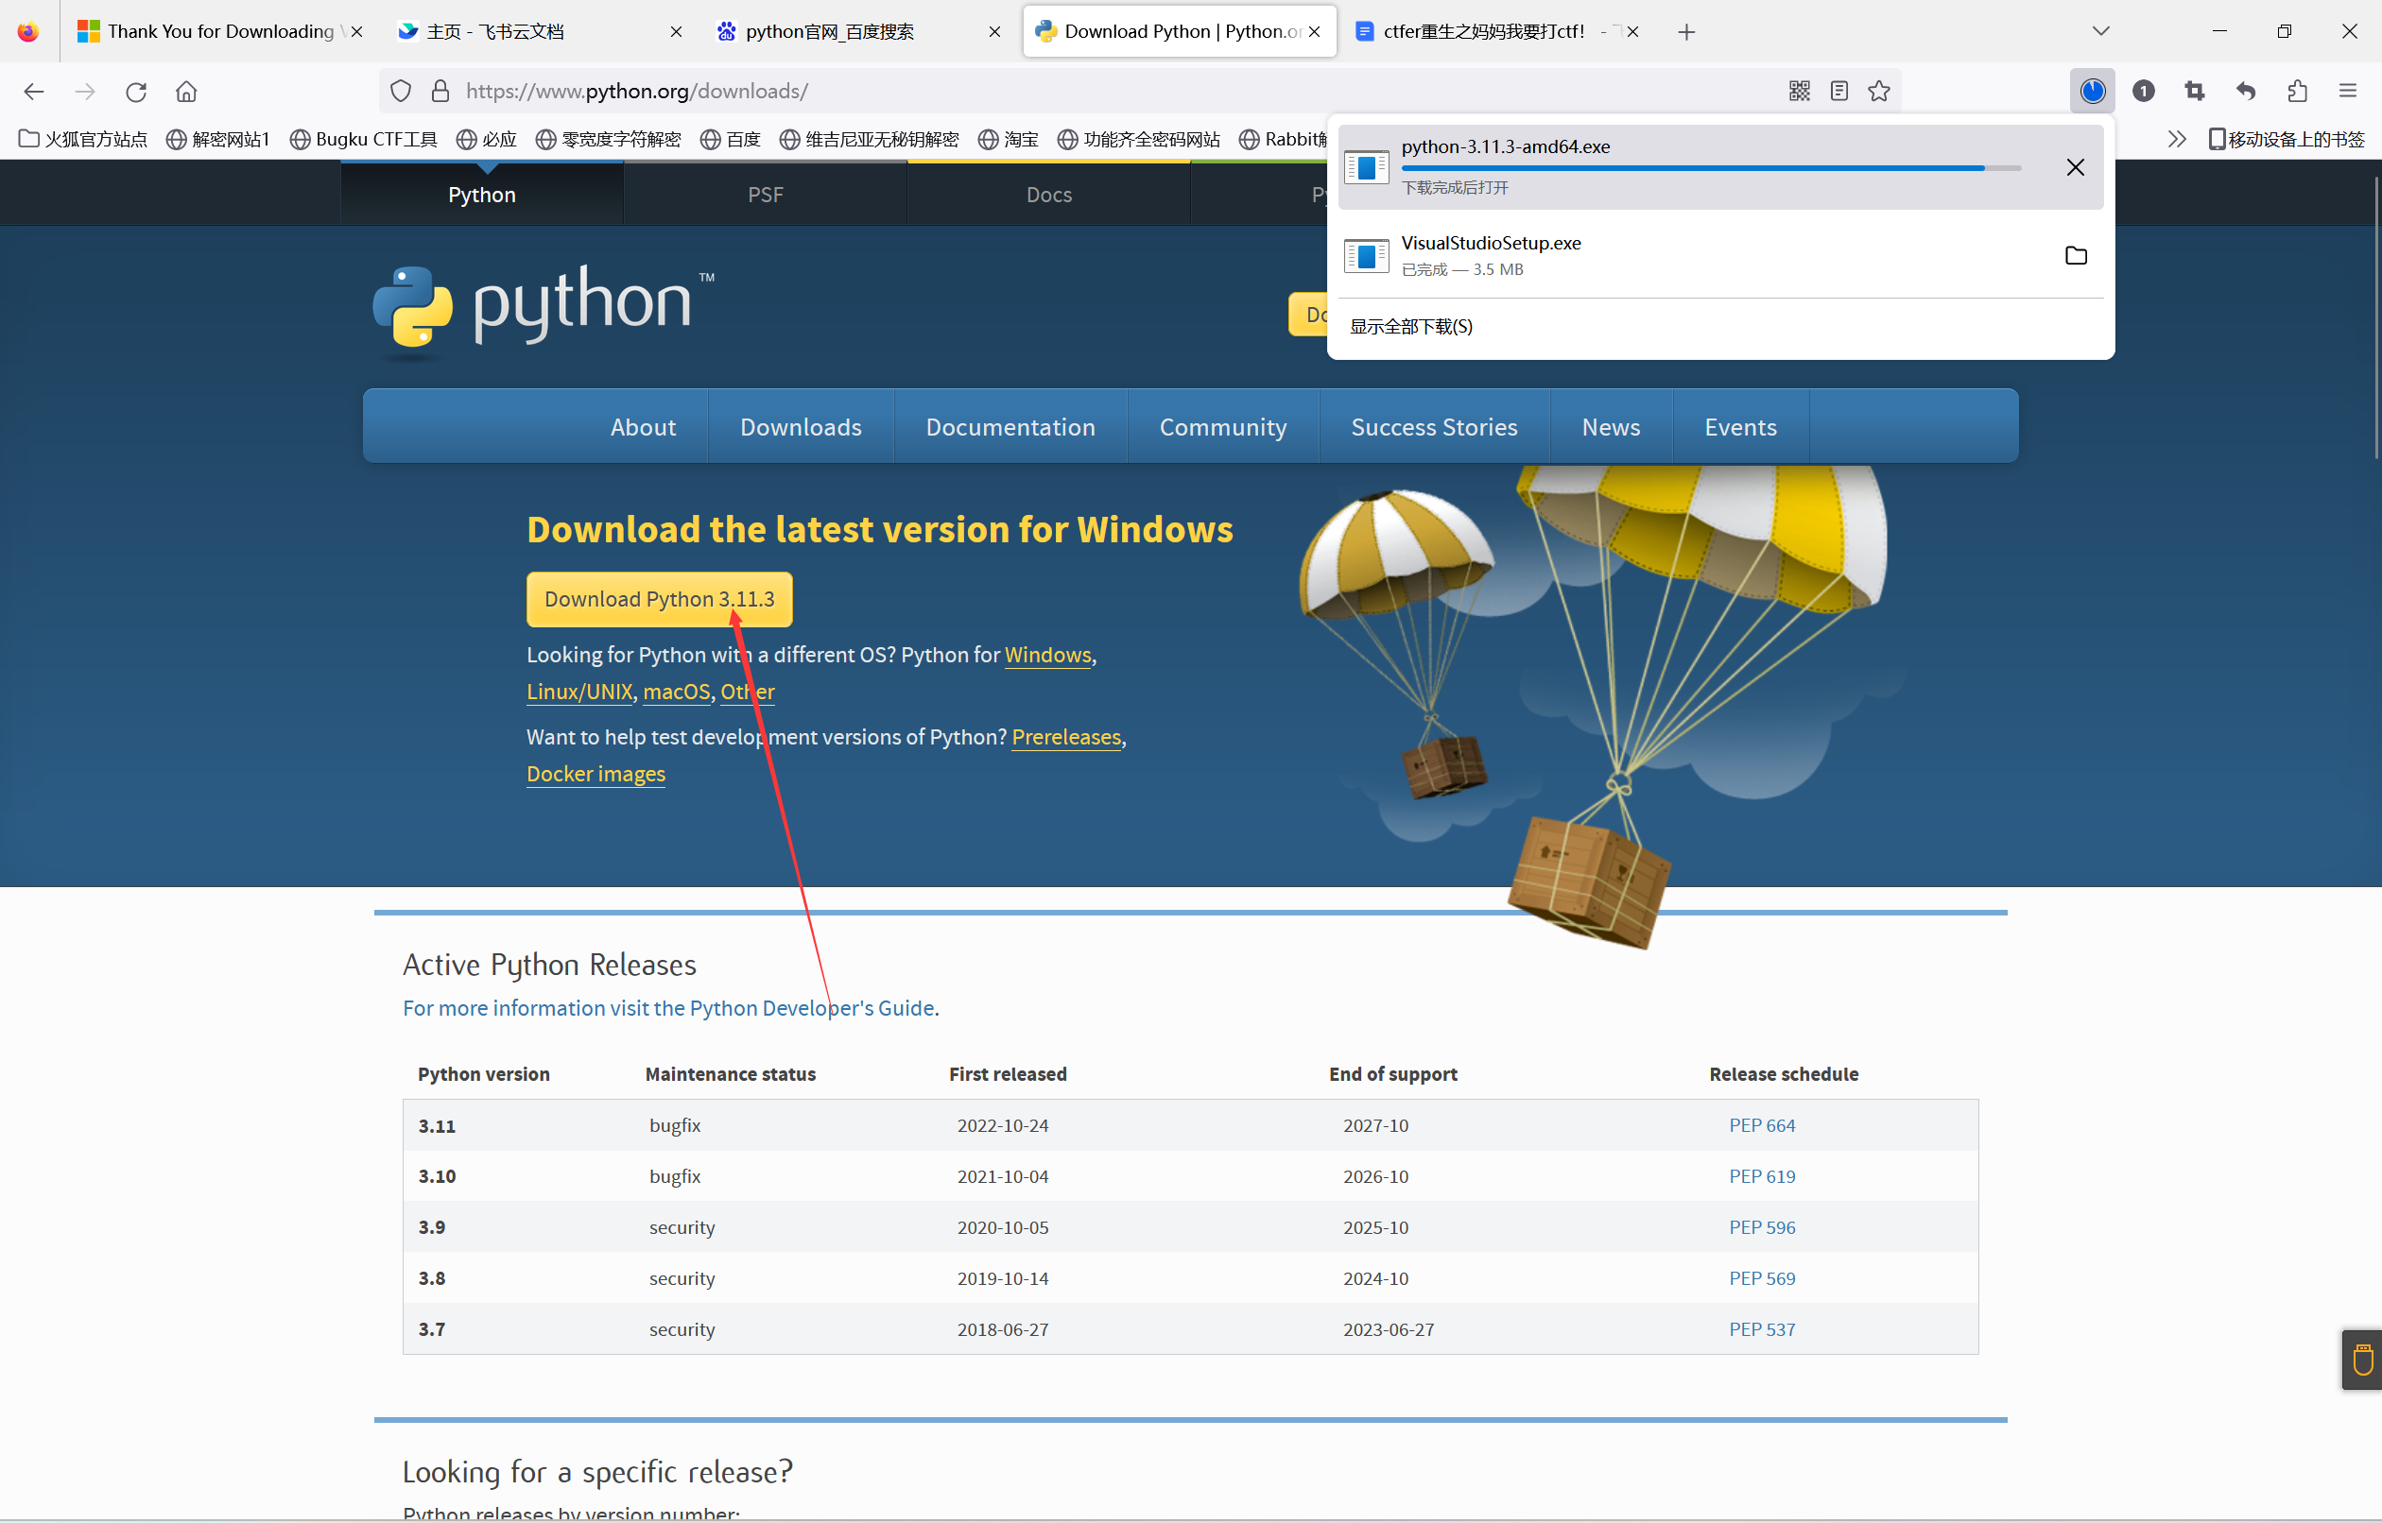Open tracking protection shield in address bar
The height and width of the screenshot is (1523, 2382).
401,91
